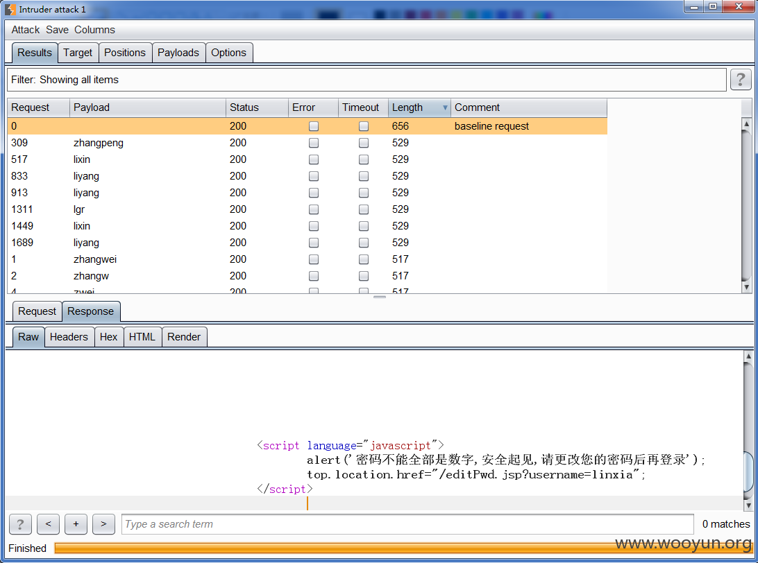
Task: Select request 833 liyang row
Action: [307, 176]
